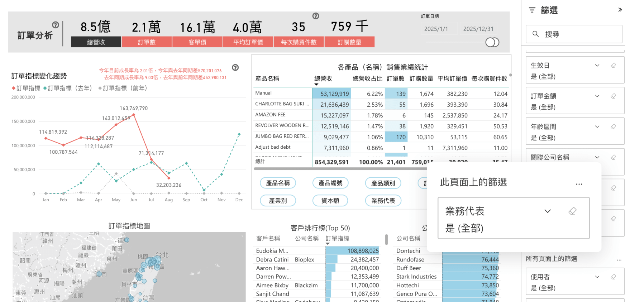Image resolution: width=630 pixels, height=302 pixels.
Task: Clear the 訂單金額 filter with eraser icon
Action: [x=613, y=96]
